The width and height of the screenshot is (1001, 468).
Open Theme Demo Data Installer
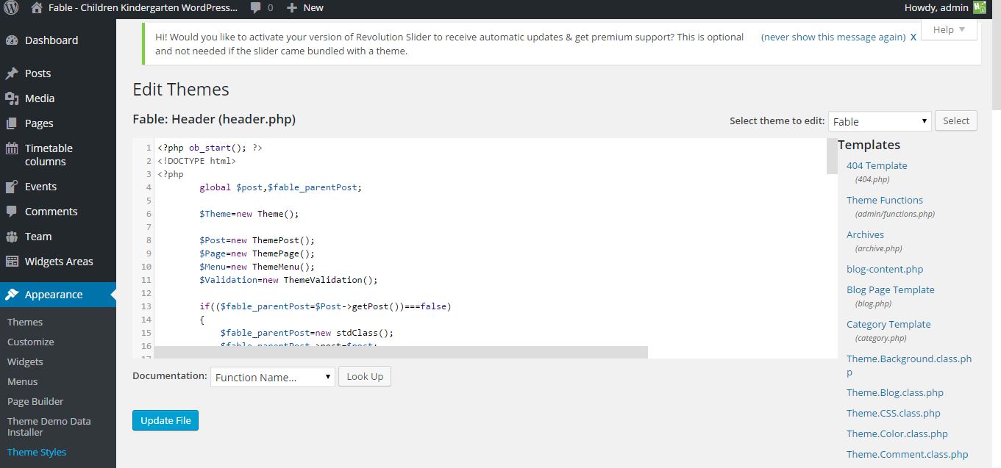(x=49, y=427)
